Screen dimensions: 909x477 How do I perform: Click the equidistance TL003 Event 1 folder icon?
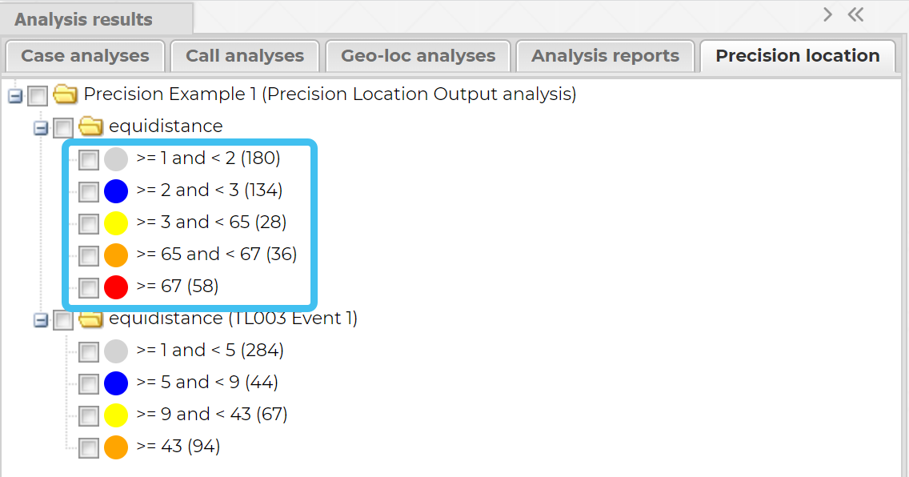[90, 319]
